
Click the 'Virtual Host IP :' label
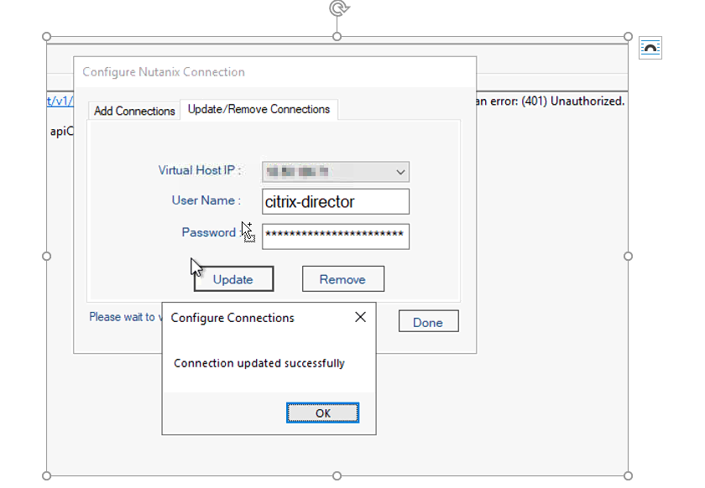[200, 170]
